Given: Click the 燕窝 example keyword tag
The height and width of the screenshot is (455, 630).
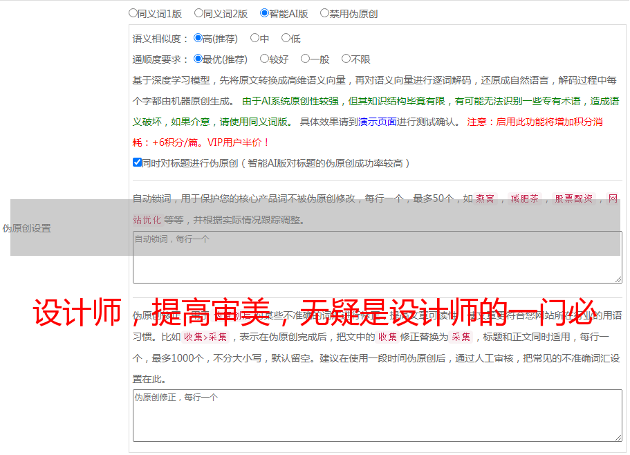Looking at the screenshot, I should (485, 199).
